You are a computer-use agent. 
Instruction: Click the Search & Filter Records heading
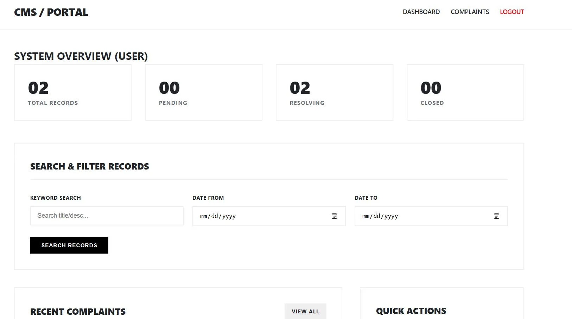[89, 166]
